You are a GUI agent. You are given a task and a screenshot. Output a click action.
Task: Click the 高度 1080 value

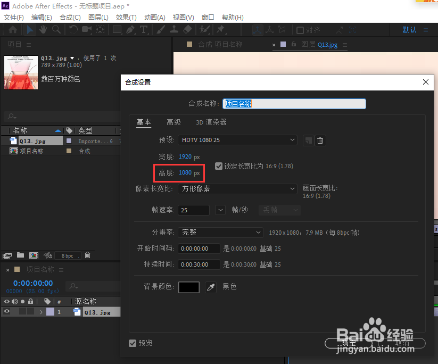click(x=185, y=172)
